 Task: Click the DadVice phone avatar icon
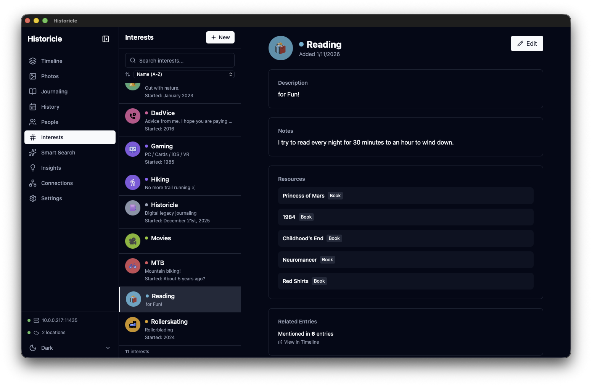pos(133,116)
